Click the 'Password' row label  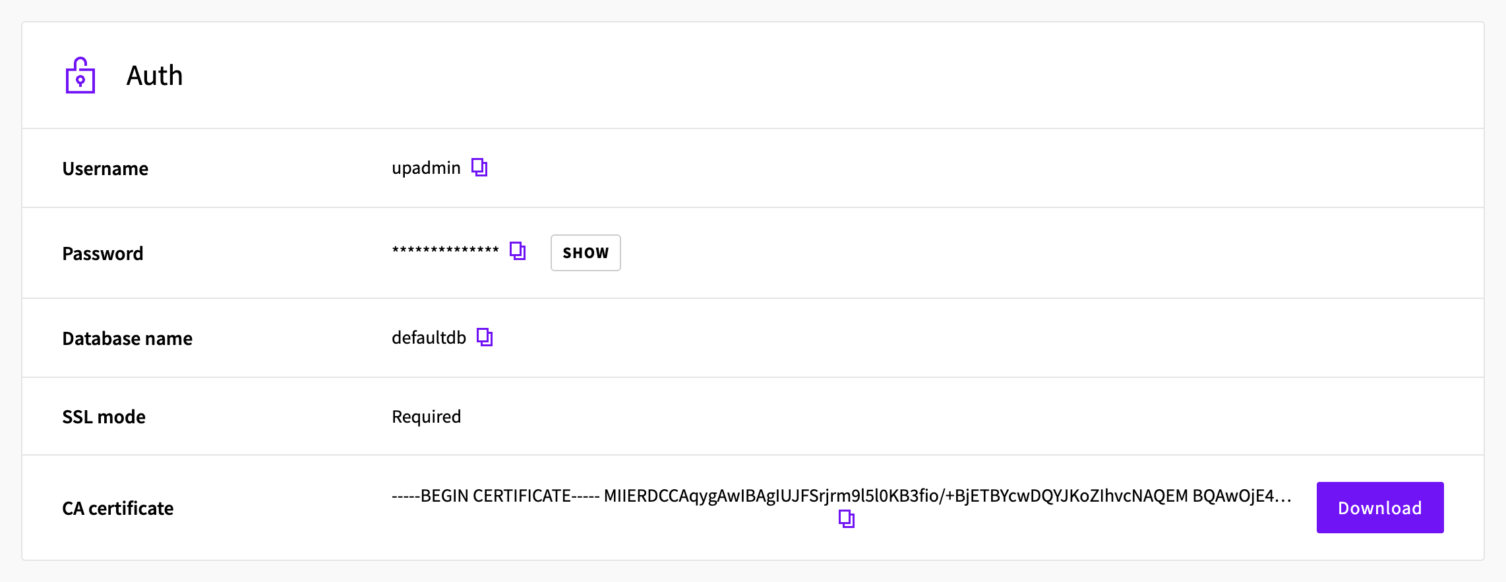[103, 253]
